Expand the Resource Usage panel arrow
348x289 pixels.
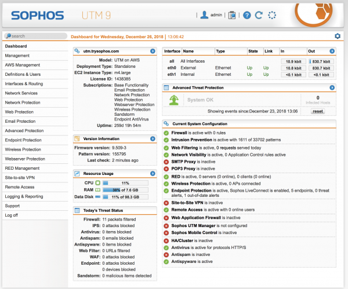click(x=153, y=173)
